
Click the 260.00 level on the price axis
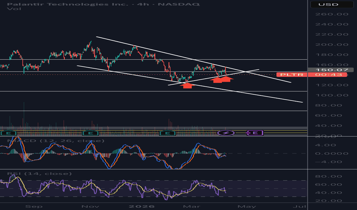(x=331, y=14)
